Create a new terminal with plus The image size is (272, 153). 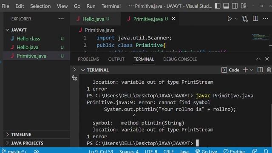[245, 70]
